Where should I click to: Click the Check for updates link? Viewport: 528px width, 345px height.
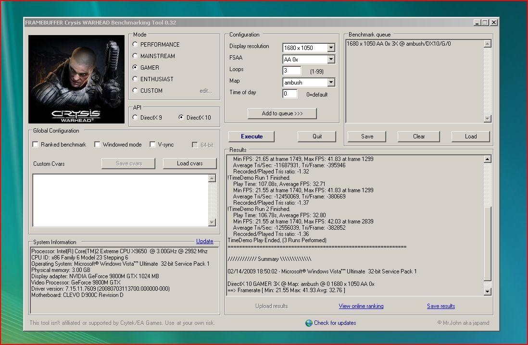(335, 323)
